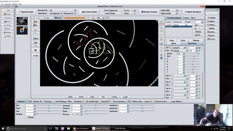
Task: Click the CentreX value field
Action: tap(75, 106)
